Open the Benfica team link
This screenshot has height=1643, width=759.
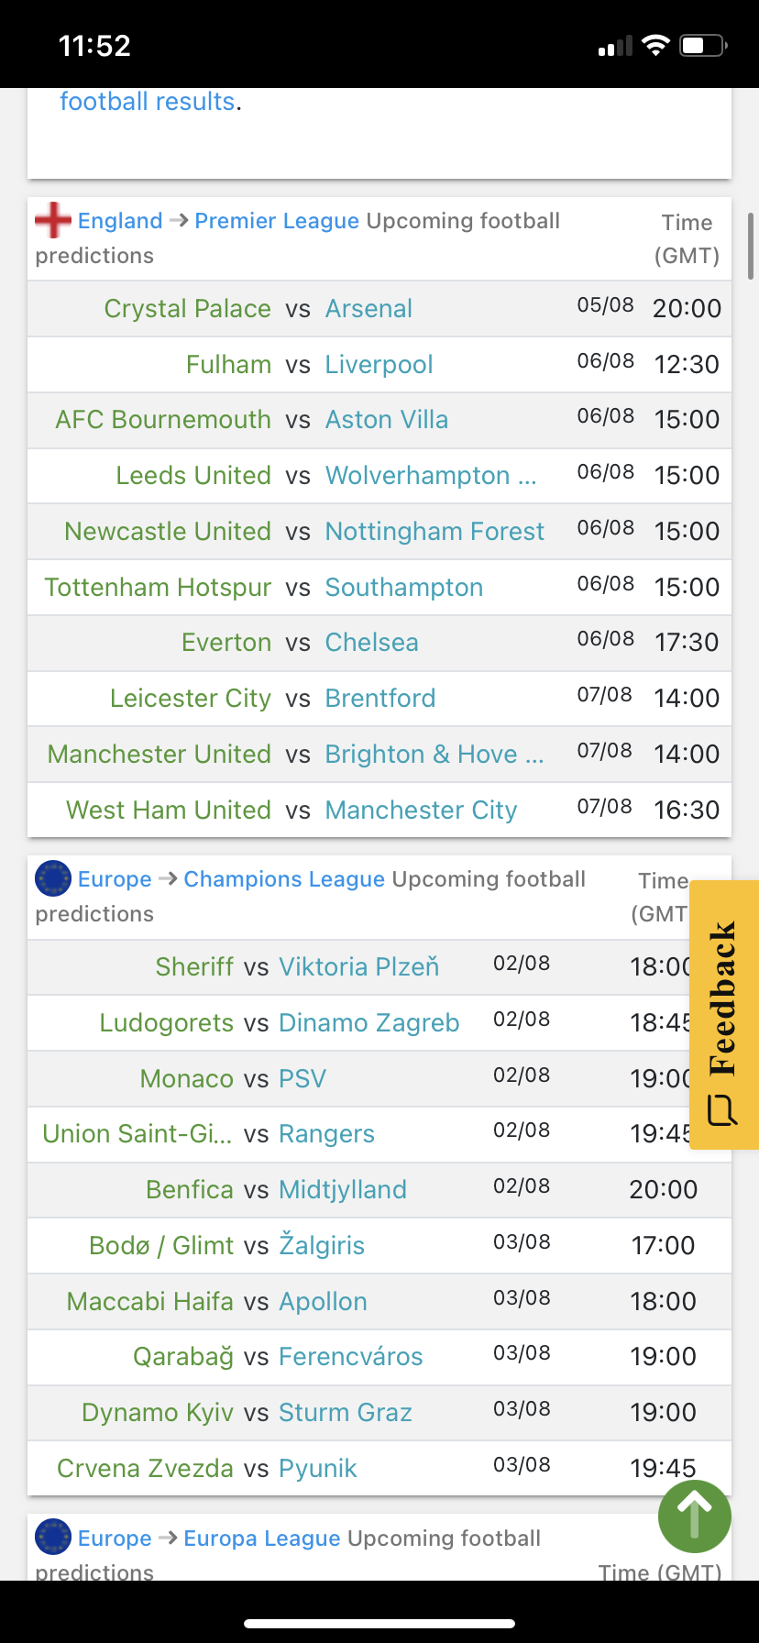[190, 1190]
